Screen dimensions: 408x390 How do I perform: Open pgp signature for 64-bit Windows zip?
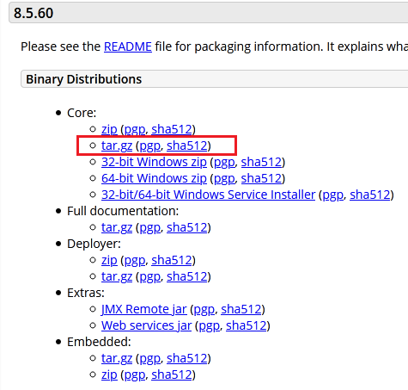click(x=224, y=178)
